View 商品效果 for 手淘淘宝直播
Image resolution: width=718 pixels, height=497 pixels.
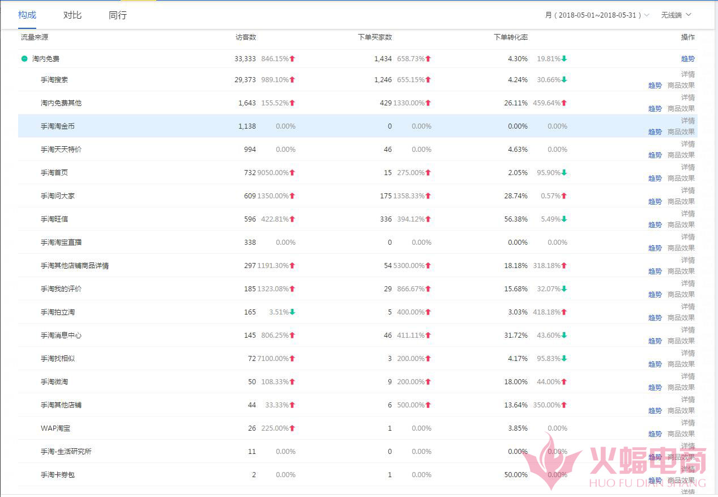pos(681,248)
